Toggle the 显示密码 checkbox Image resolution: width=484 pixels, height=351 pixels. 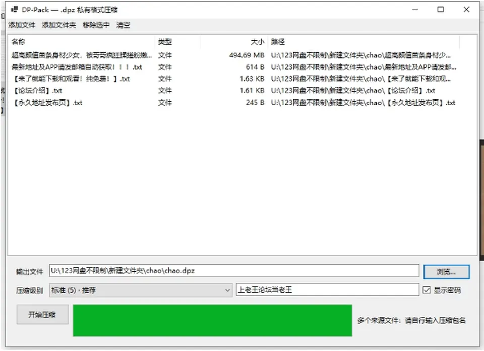[x=427, y=290]
